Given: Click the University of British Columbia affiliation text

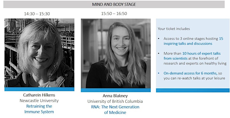Looking at the screenshot, I should [115, 101].
